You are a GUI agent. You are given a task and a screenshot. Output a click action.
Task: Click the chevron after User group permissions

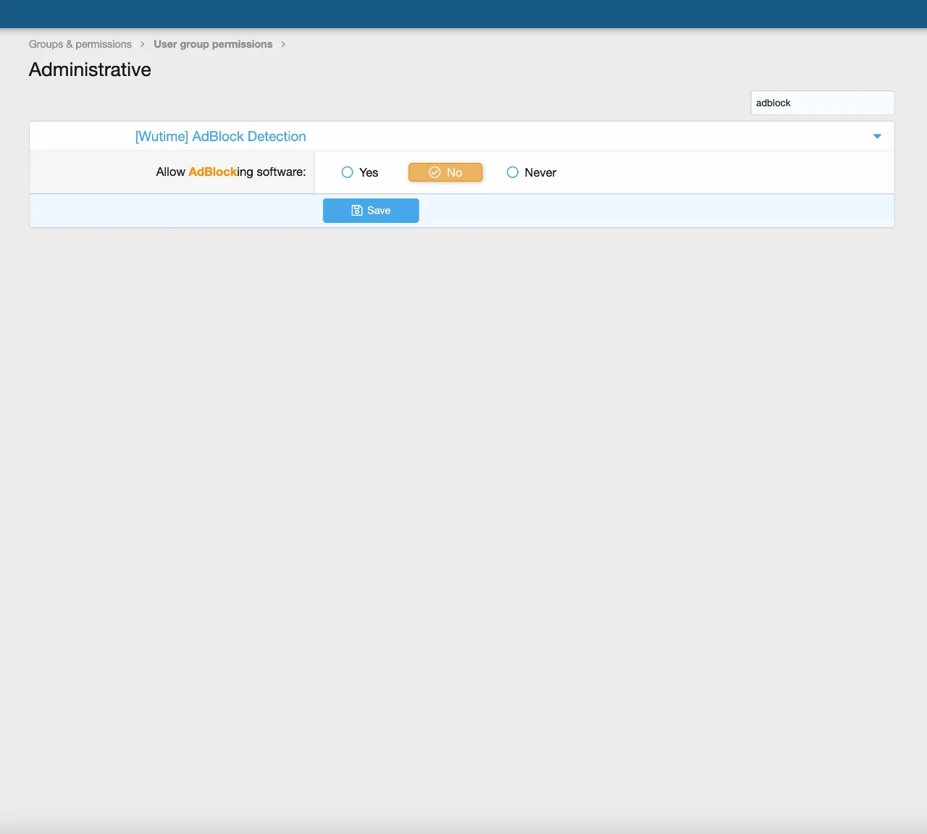pos(283,44)
